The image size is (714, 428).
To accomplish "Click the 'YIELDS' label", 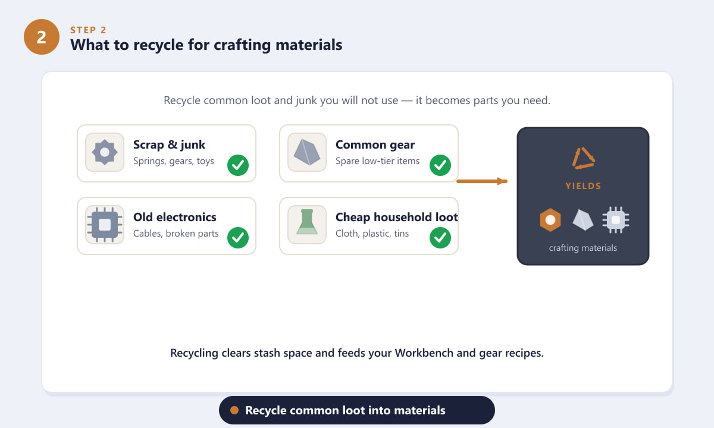I will tap(583, 186).
